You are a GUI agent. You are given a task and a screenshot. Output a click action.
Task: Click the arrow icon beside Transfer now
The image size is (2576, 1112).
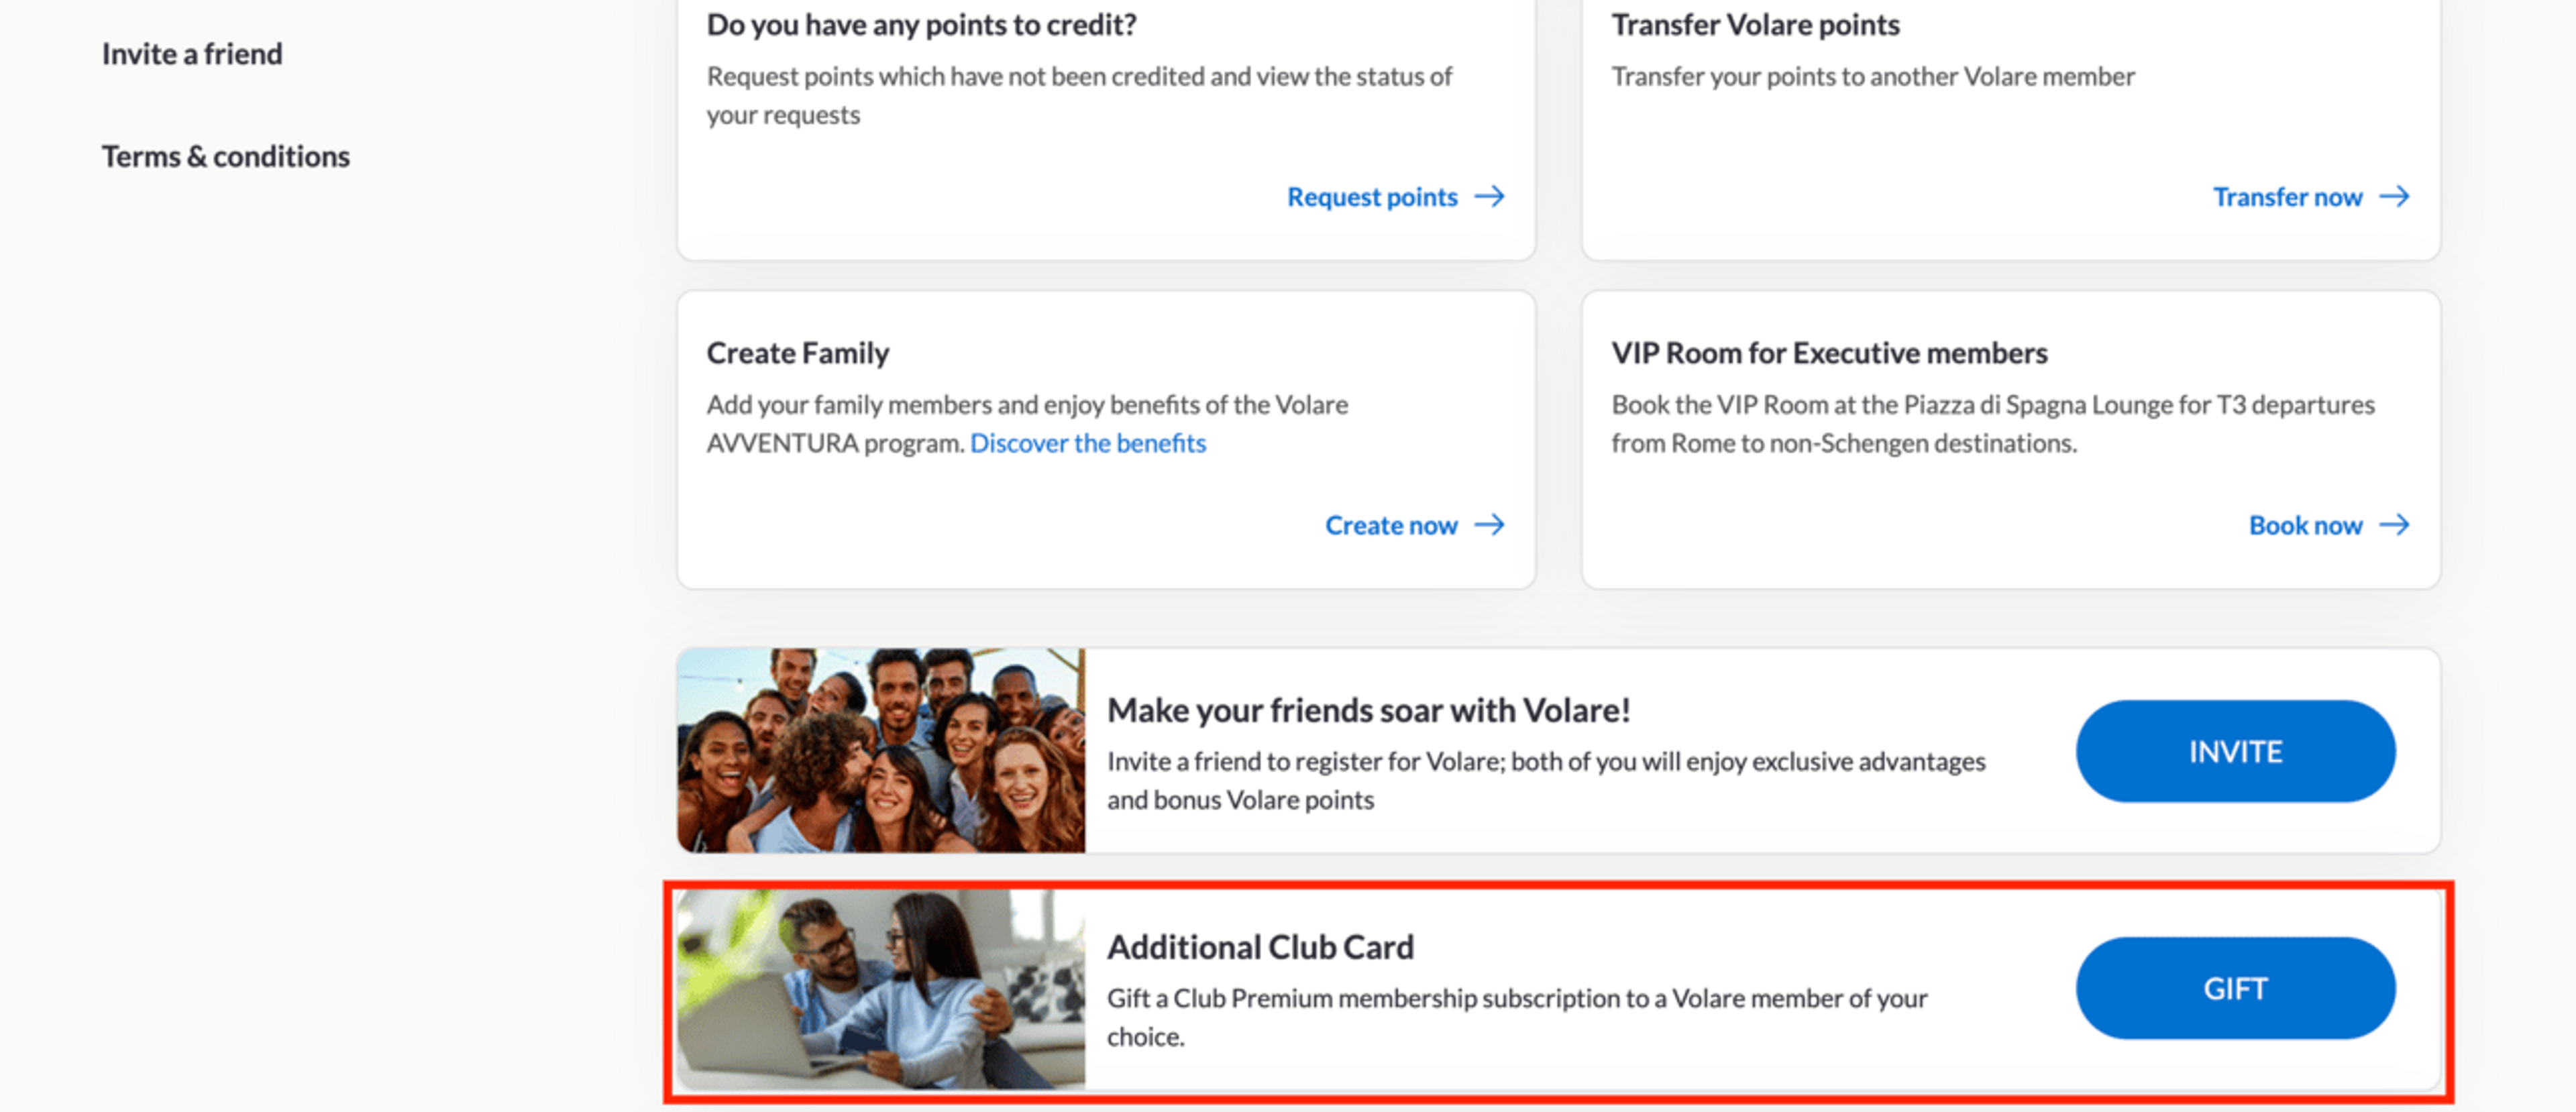pyautogui.click(x=2394, y=196)
